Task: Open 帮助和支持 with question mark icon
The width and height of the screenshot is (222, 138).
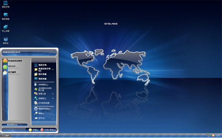Action: pos(42,109)
